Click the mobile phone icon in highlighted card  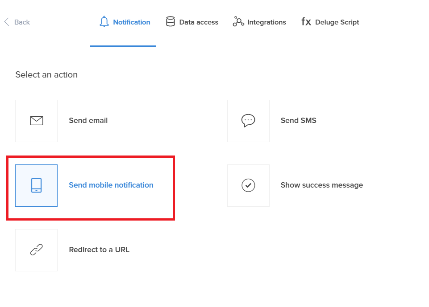[36, 185]
